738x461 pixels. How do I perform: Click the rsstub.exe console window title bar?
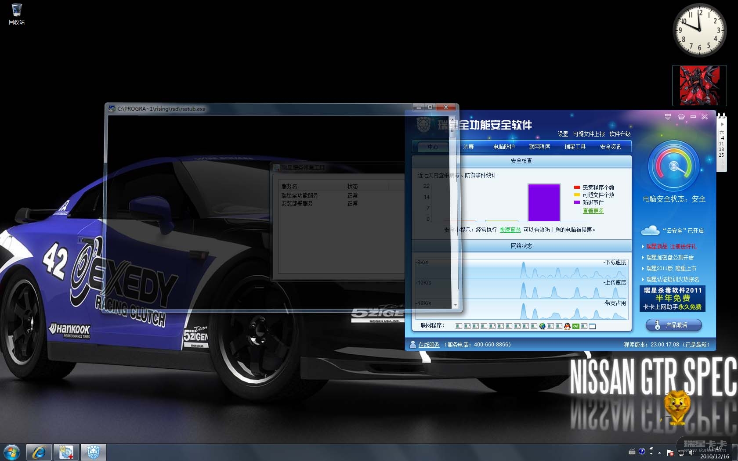[x=259, y=109]
